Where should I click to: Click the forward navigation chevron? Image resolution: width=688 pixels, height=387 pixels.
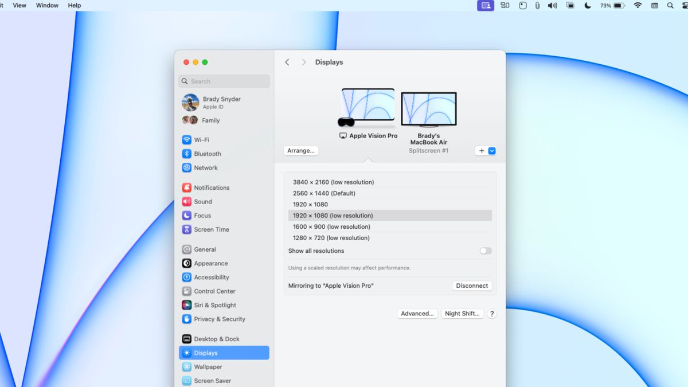pos(303,61)
